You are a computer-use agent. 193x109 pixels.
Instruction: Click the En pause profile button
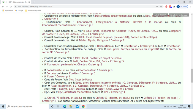(x=182, y=7)
